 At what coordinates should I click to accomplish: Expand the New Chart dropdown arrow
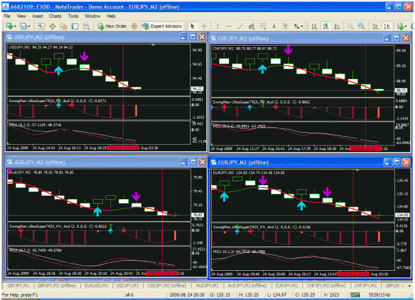pyautogui.click(x=15, y=27)
